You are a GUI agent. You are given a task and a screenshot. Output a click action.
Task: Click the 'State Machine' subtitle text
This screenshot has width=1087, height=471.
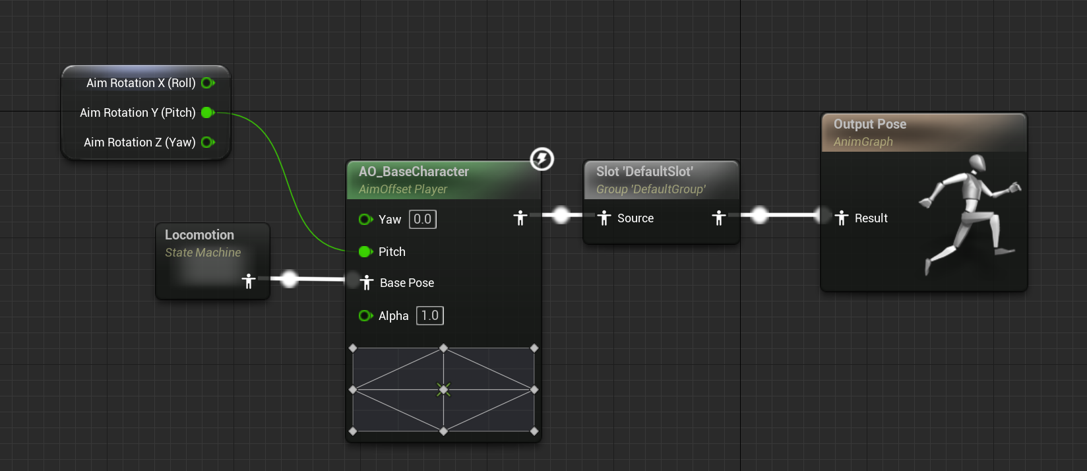203,253
